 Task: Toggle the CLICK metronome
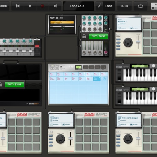tap(124, 6)
